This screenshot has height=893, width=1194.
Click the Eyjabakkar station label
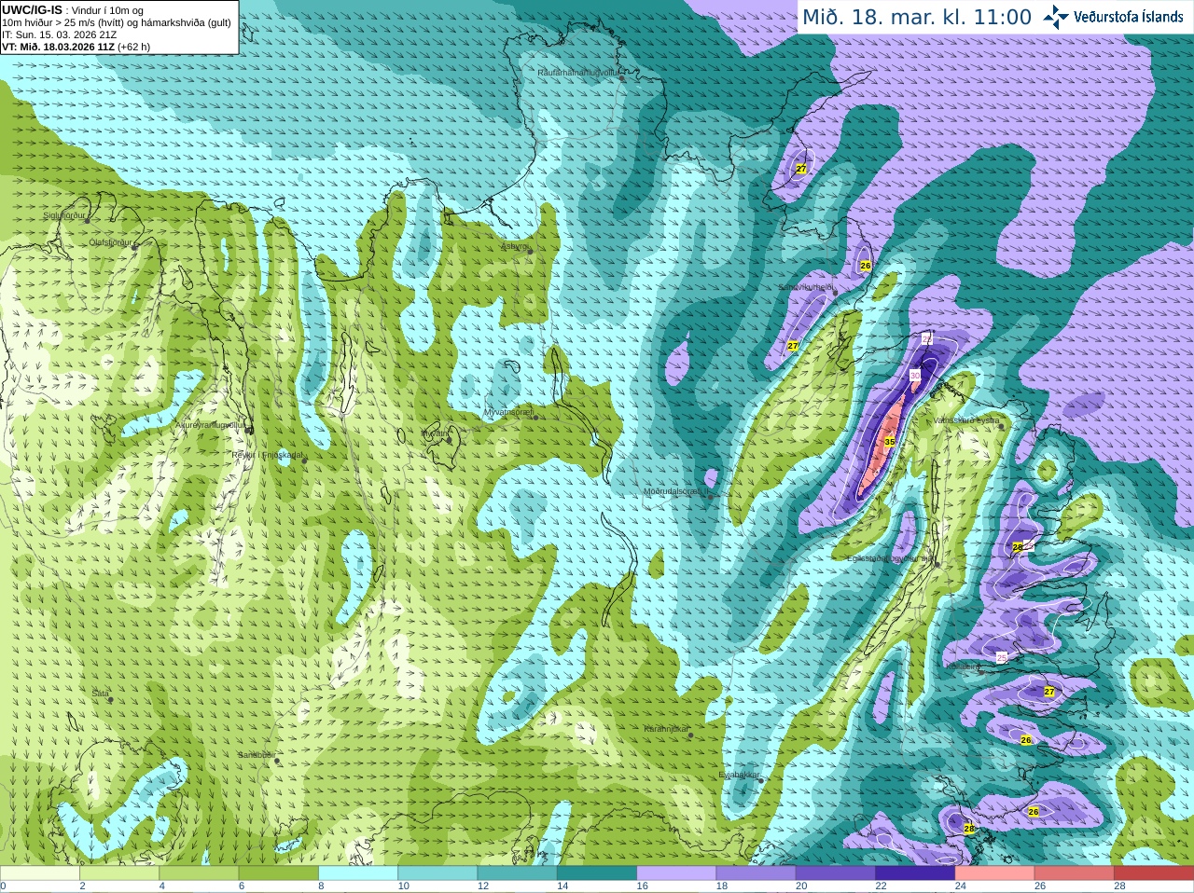(x=740, y=774)
